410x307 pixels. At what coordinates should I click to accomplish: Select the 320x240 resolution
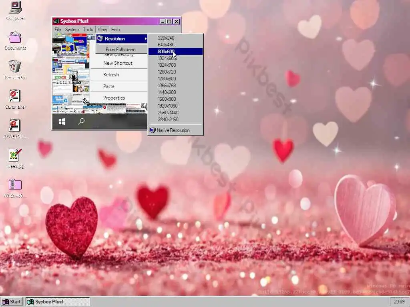[175, 38]
